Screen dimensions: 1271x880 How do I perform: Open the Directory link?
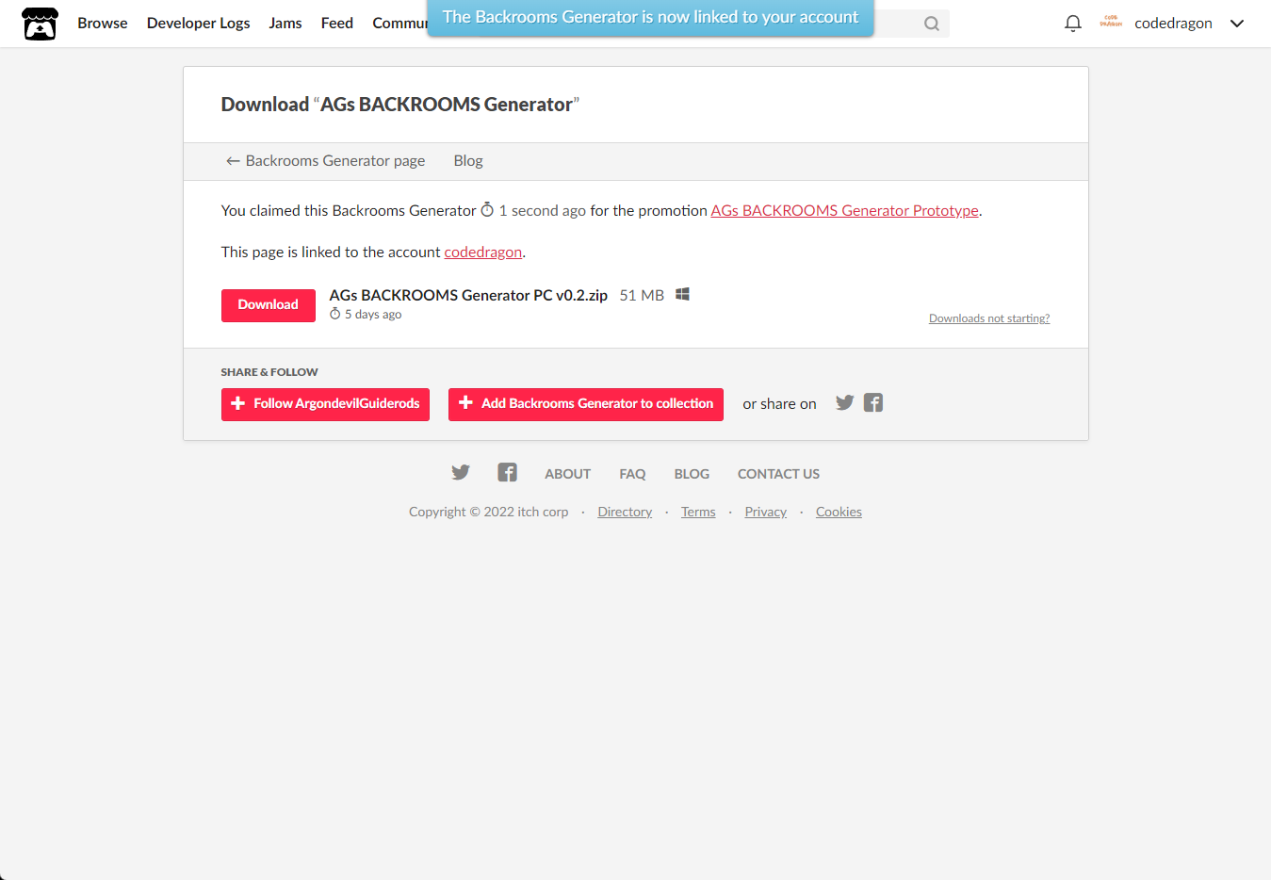tap(625, 512)
